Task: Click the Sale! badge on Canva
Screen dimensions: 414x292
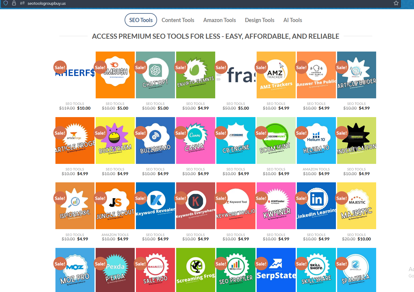Action: click(181, 133)
